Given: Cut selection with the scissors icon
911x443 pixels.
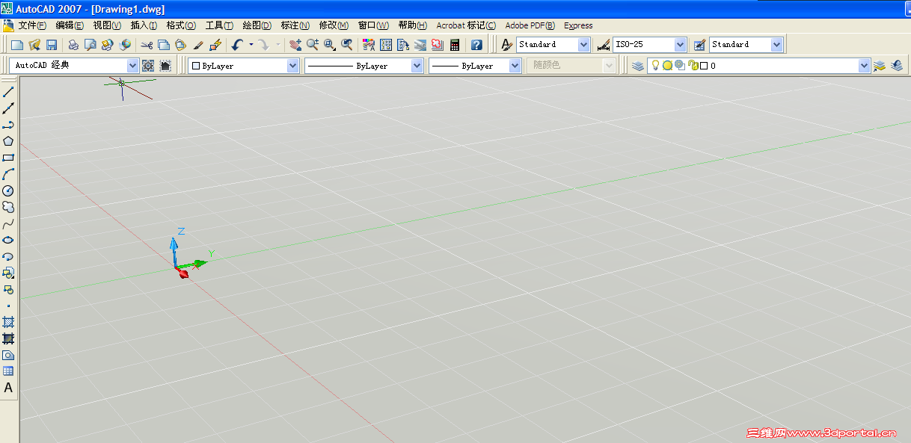Looking at the screenshot, I should point(146,45).
